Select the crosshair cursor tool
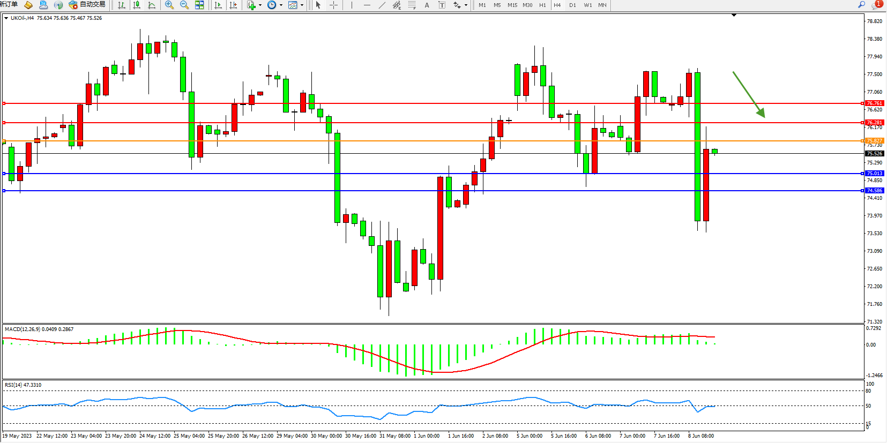The width and height of the screenshot is (887, 443). click(333, 5)
